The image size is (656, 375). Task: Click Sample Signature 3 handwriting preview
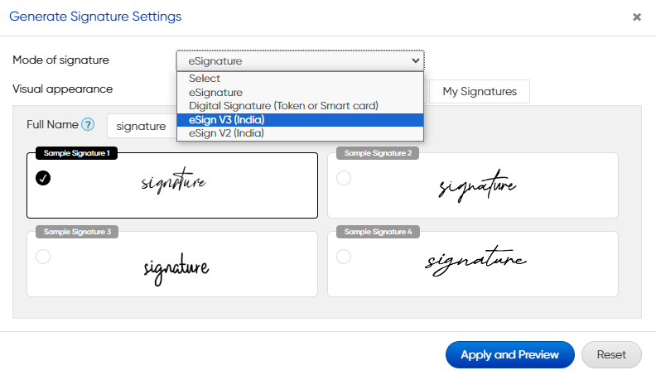point(176,267)
